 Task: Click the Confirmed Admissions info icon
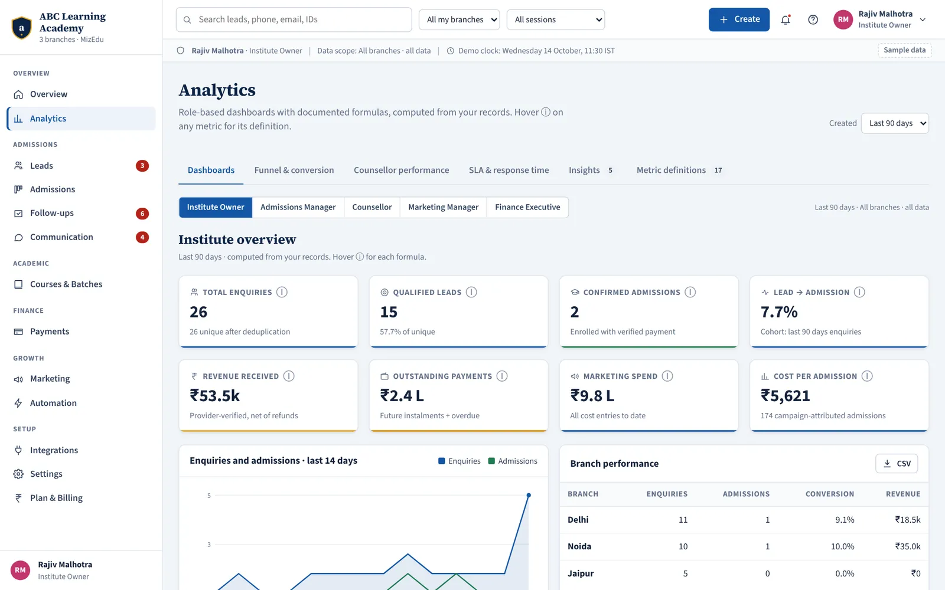pos(690,292)
